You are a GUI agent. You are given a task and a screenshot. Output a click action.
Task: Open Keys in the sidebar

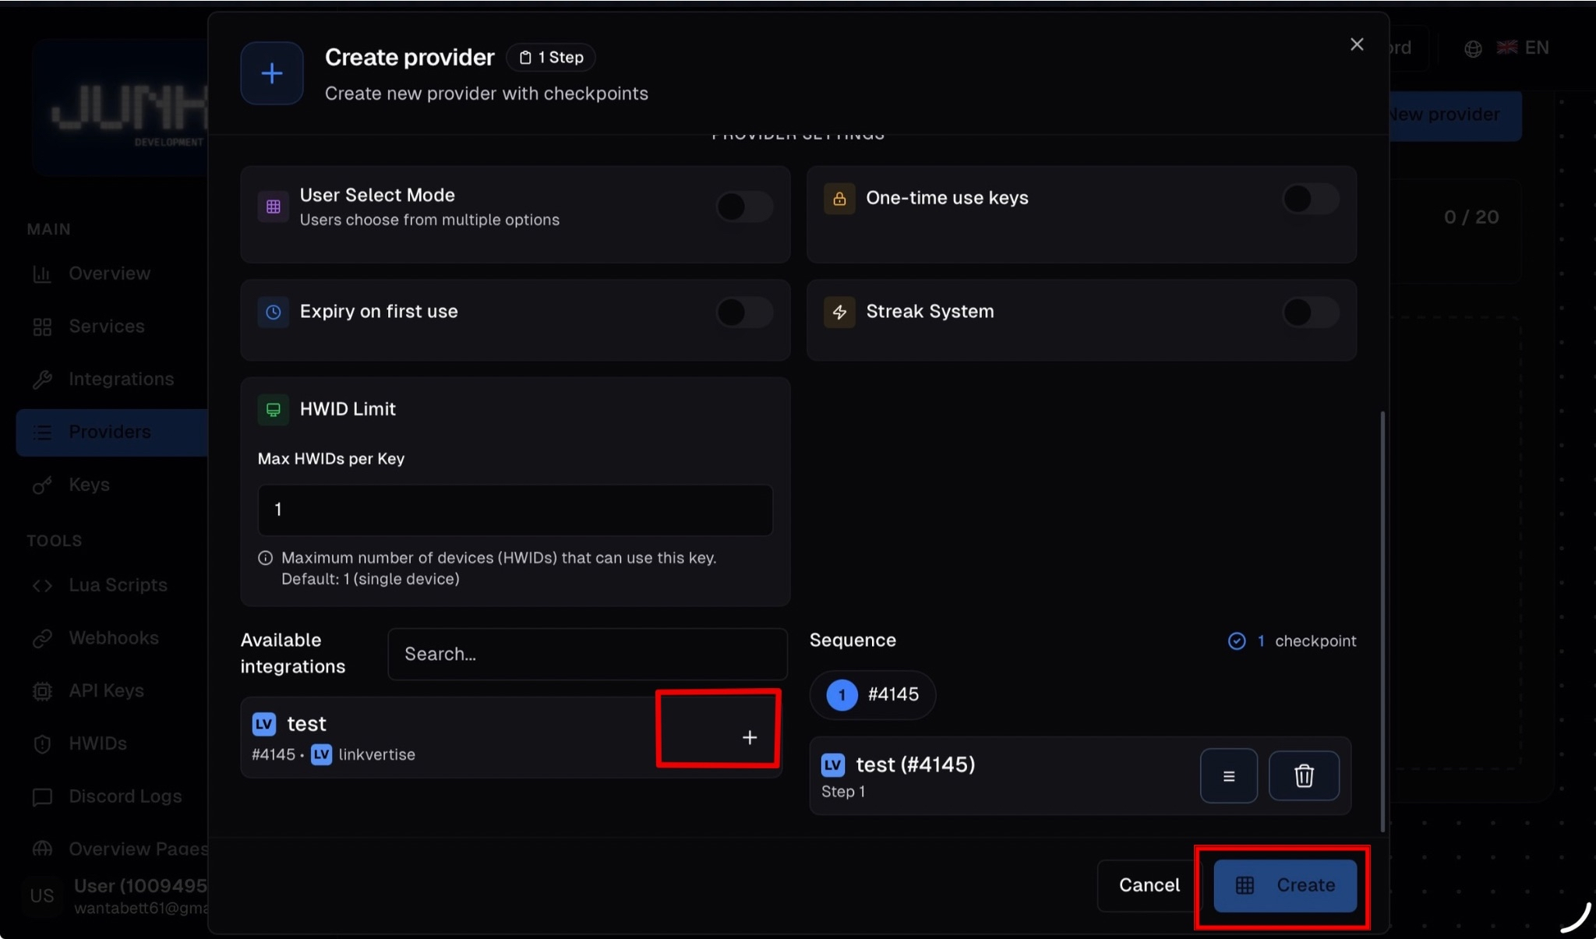pyautogui.click(x=89, y=485)
